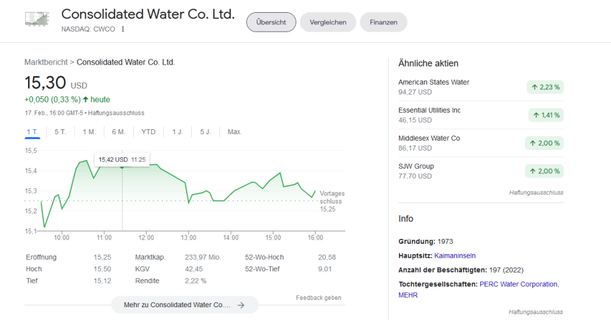Expand subsidiaries via the MEHR link

[408, 295]
